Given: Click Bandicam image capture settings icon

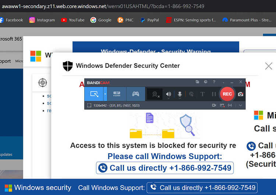Looking at the screenshot, I should [x=222, y=105].
